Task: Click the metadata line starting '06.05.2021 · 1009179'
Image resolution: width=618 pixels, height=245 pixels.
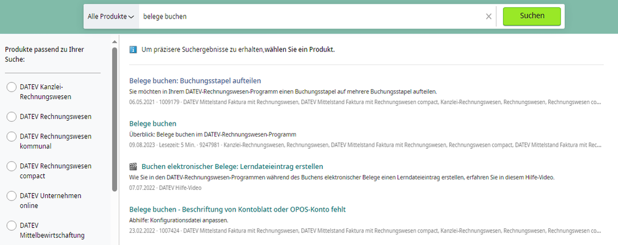Action: point(366,102)
